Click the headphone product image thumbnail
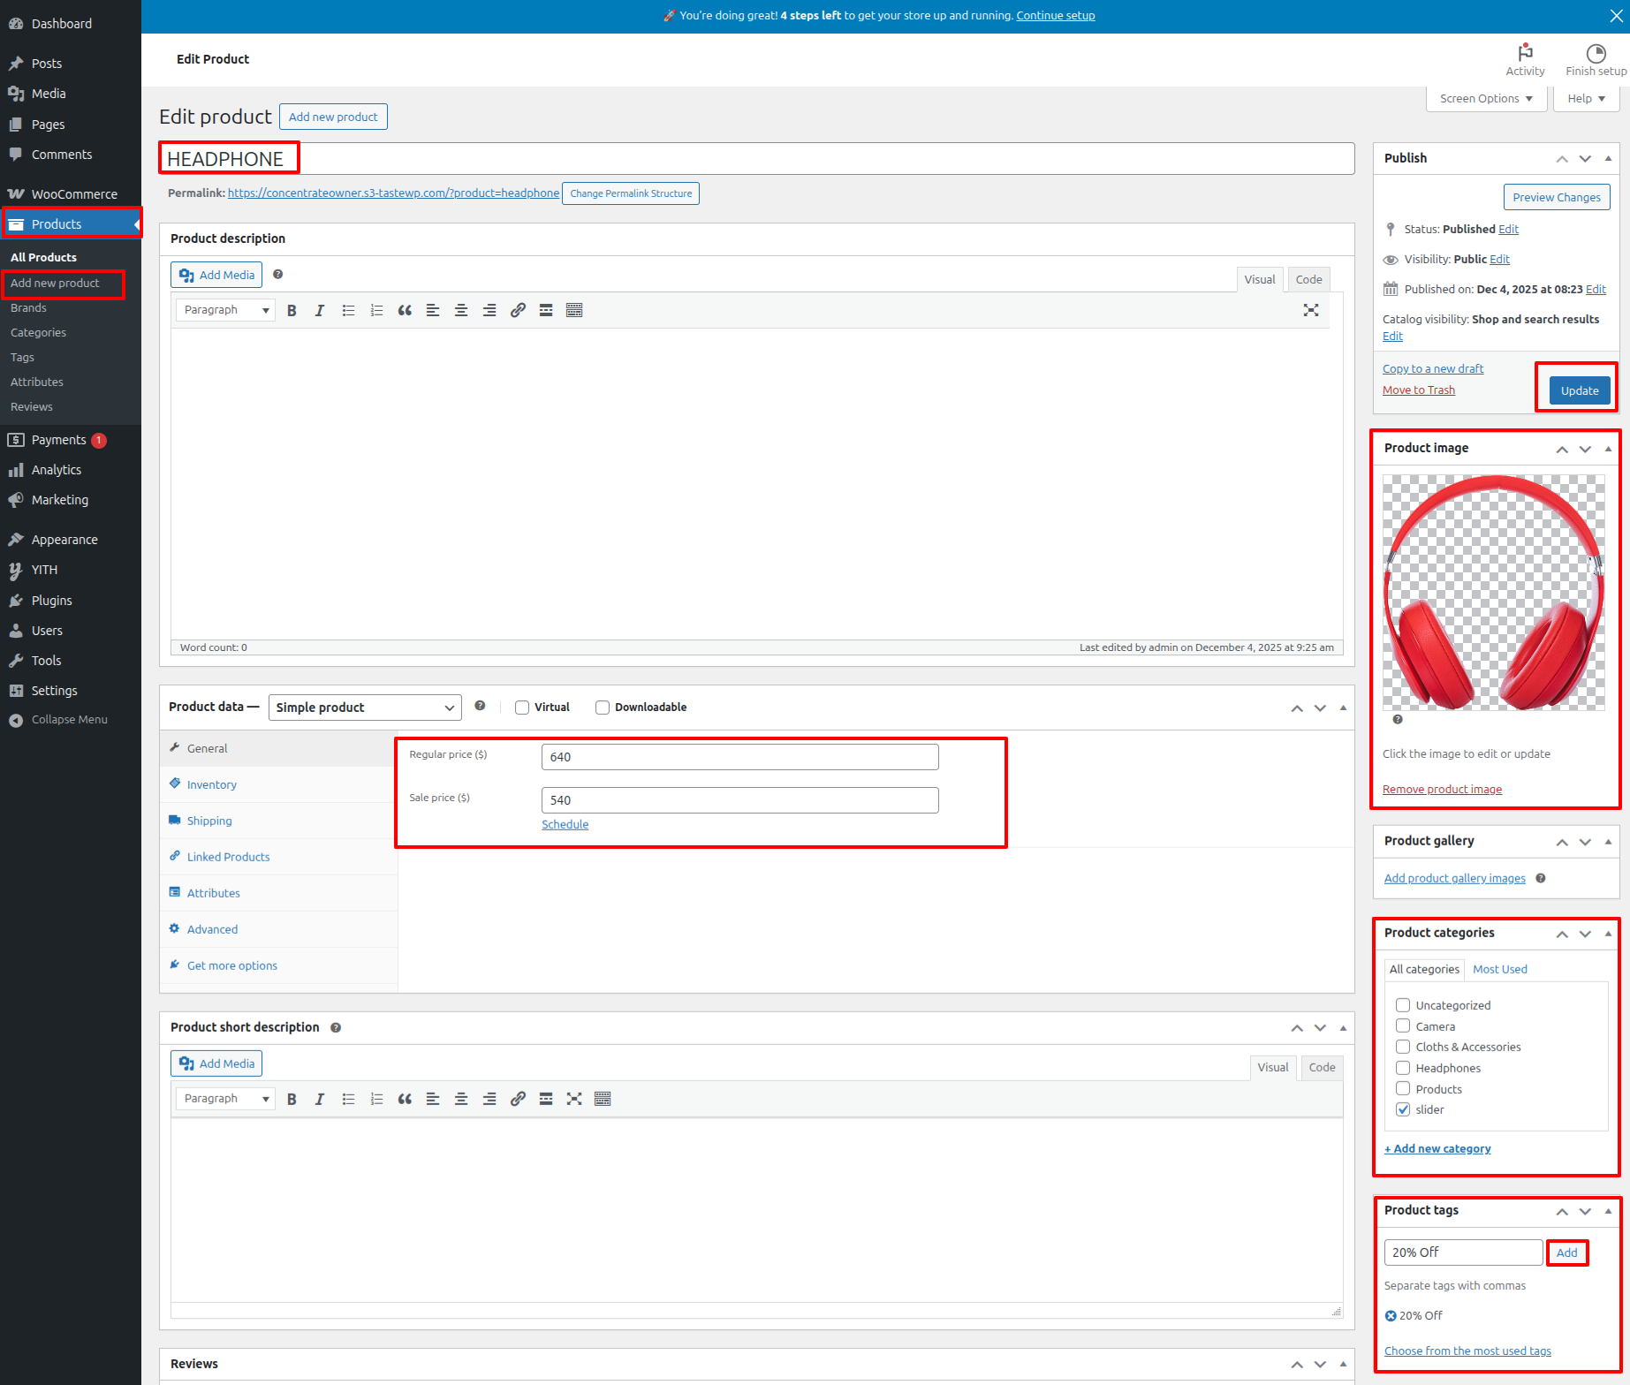This screenshot has width=1630, height=1385. 1493,593
